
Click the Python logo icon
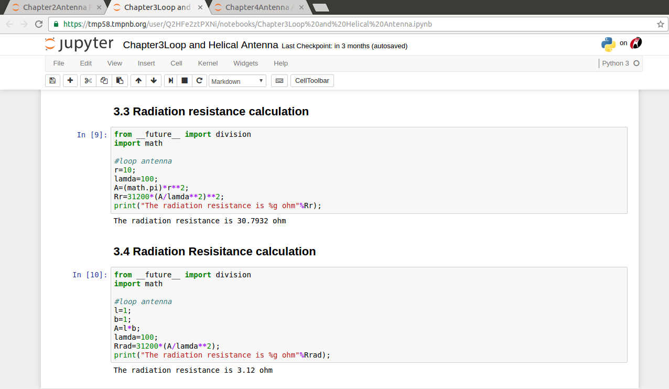point(608,44)
